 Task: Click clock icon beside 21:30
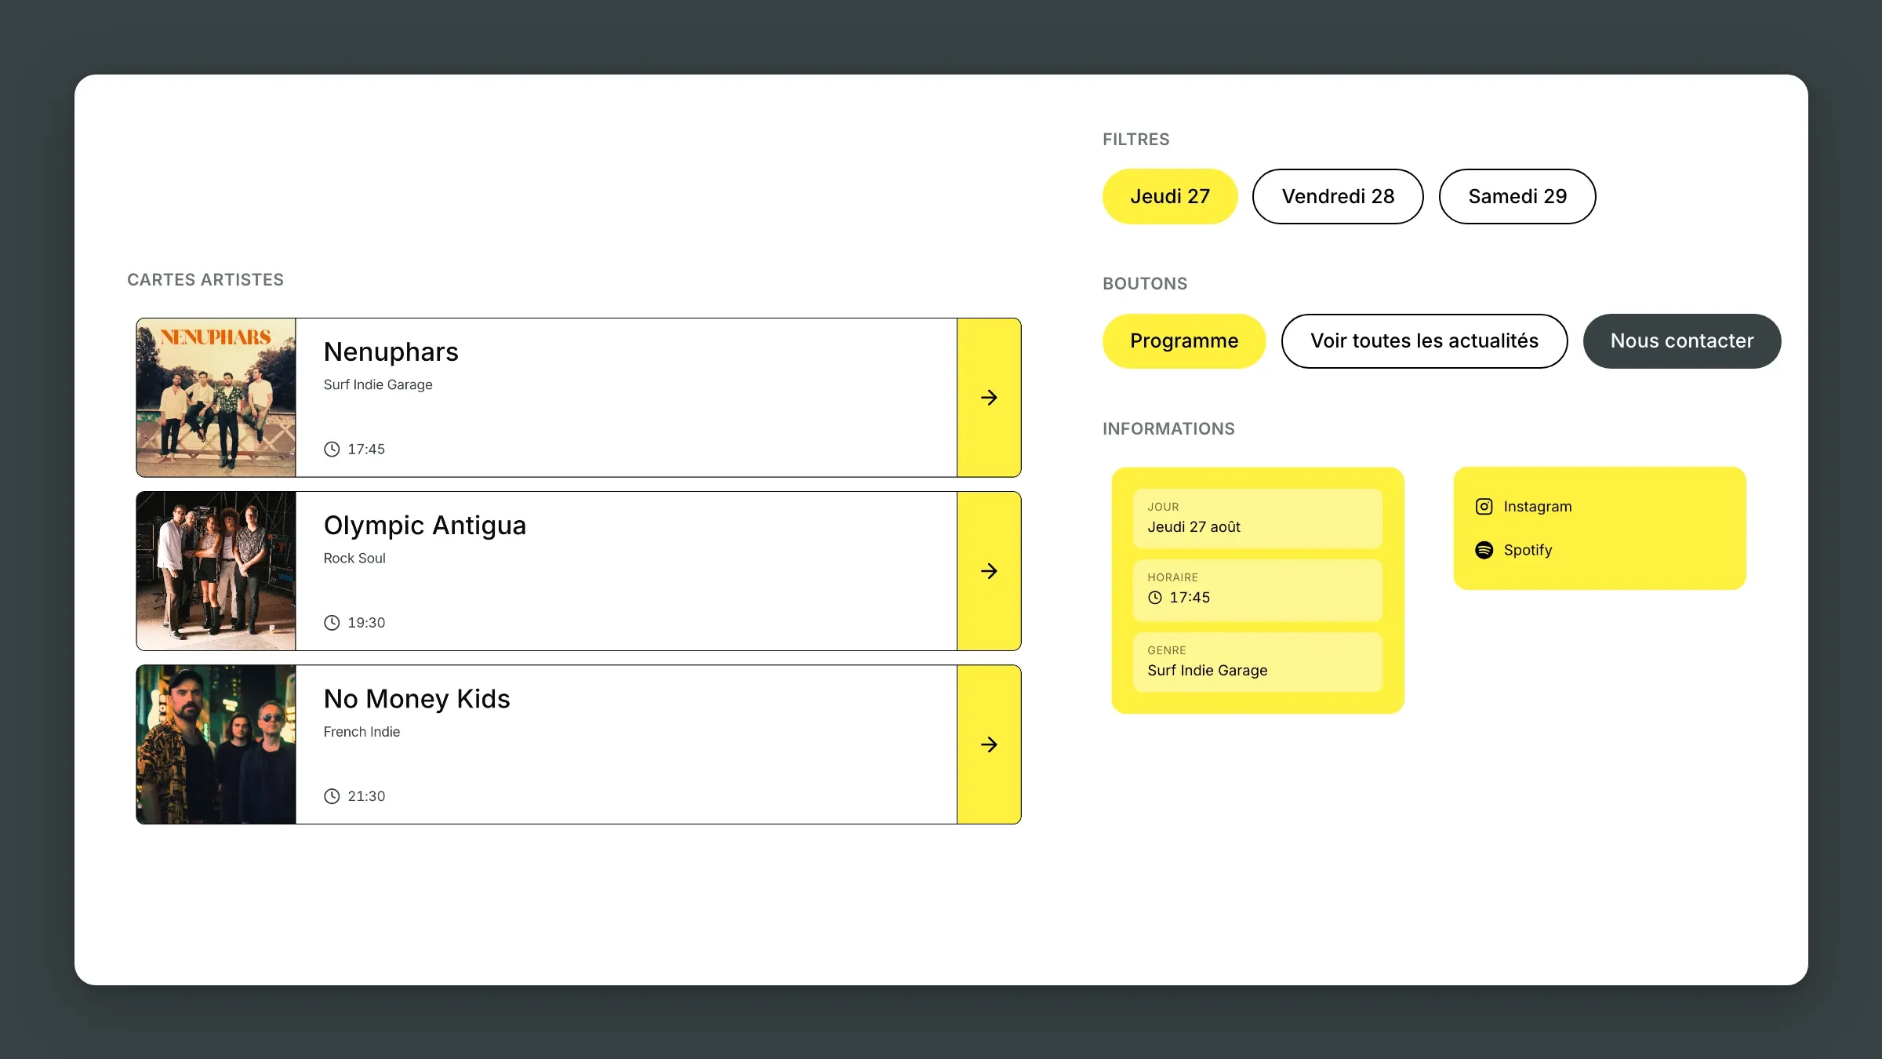tap(332, 796)
